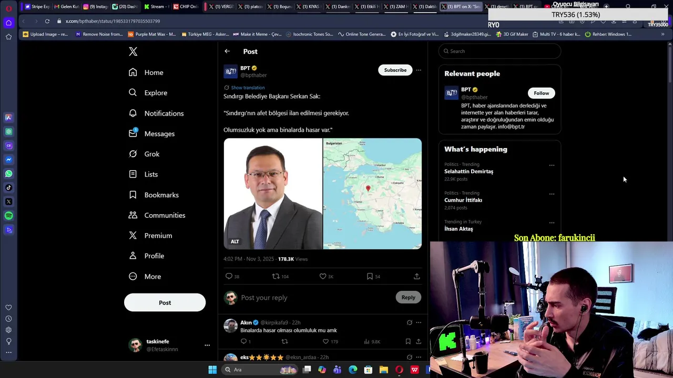Open TikTok in Opera sidebar

coord(8,187)
